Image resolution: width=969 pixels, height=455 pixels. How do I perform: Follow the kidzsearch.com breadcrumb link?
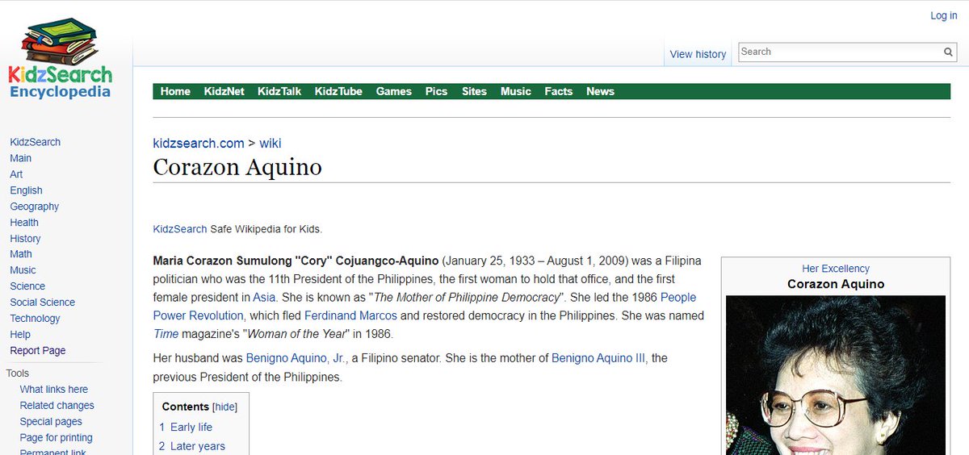click(x=199, y=144)
